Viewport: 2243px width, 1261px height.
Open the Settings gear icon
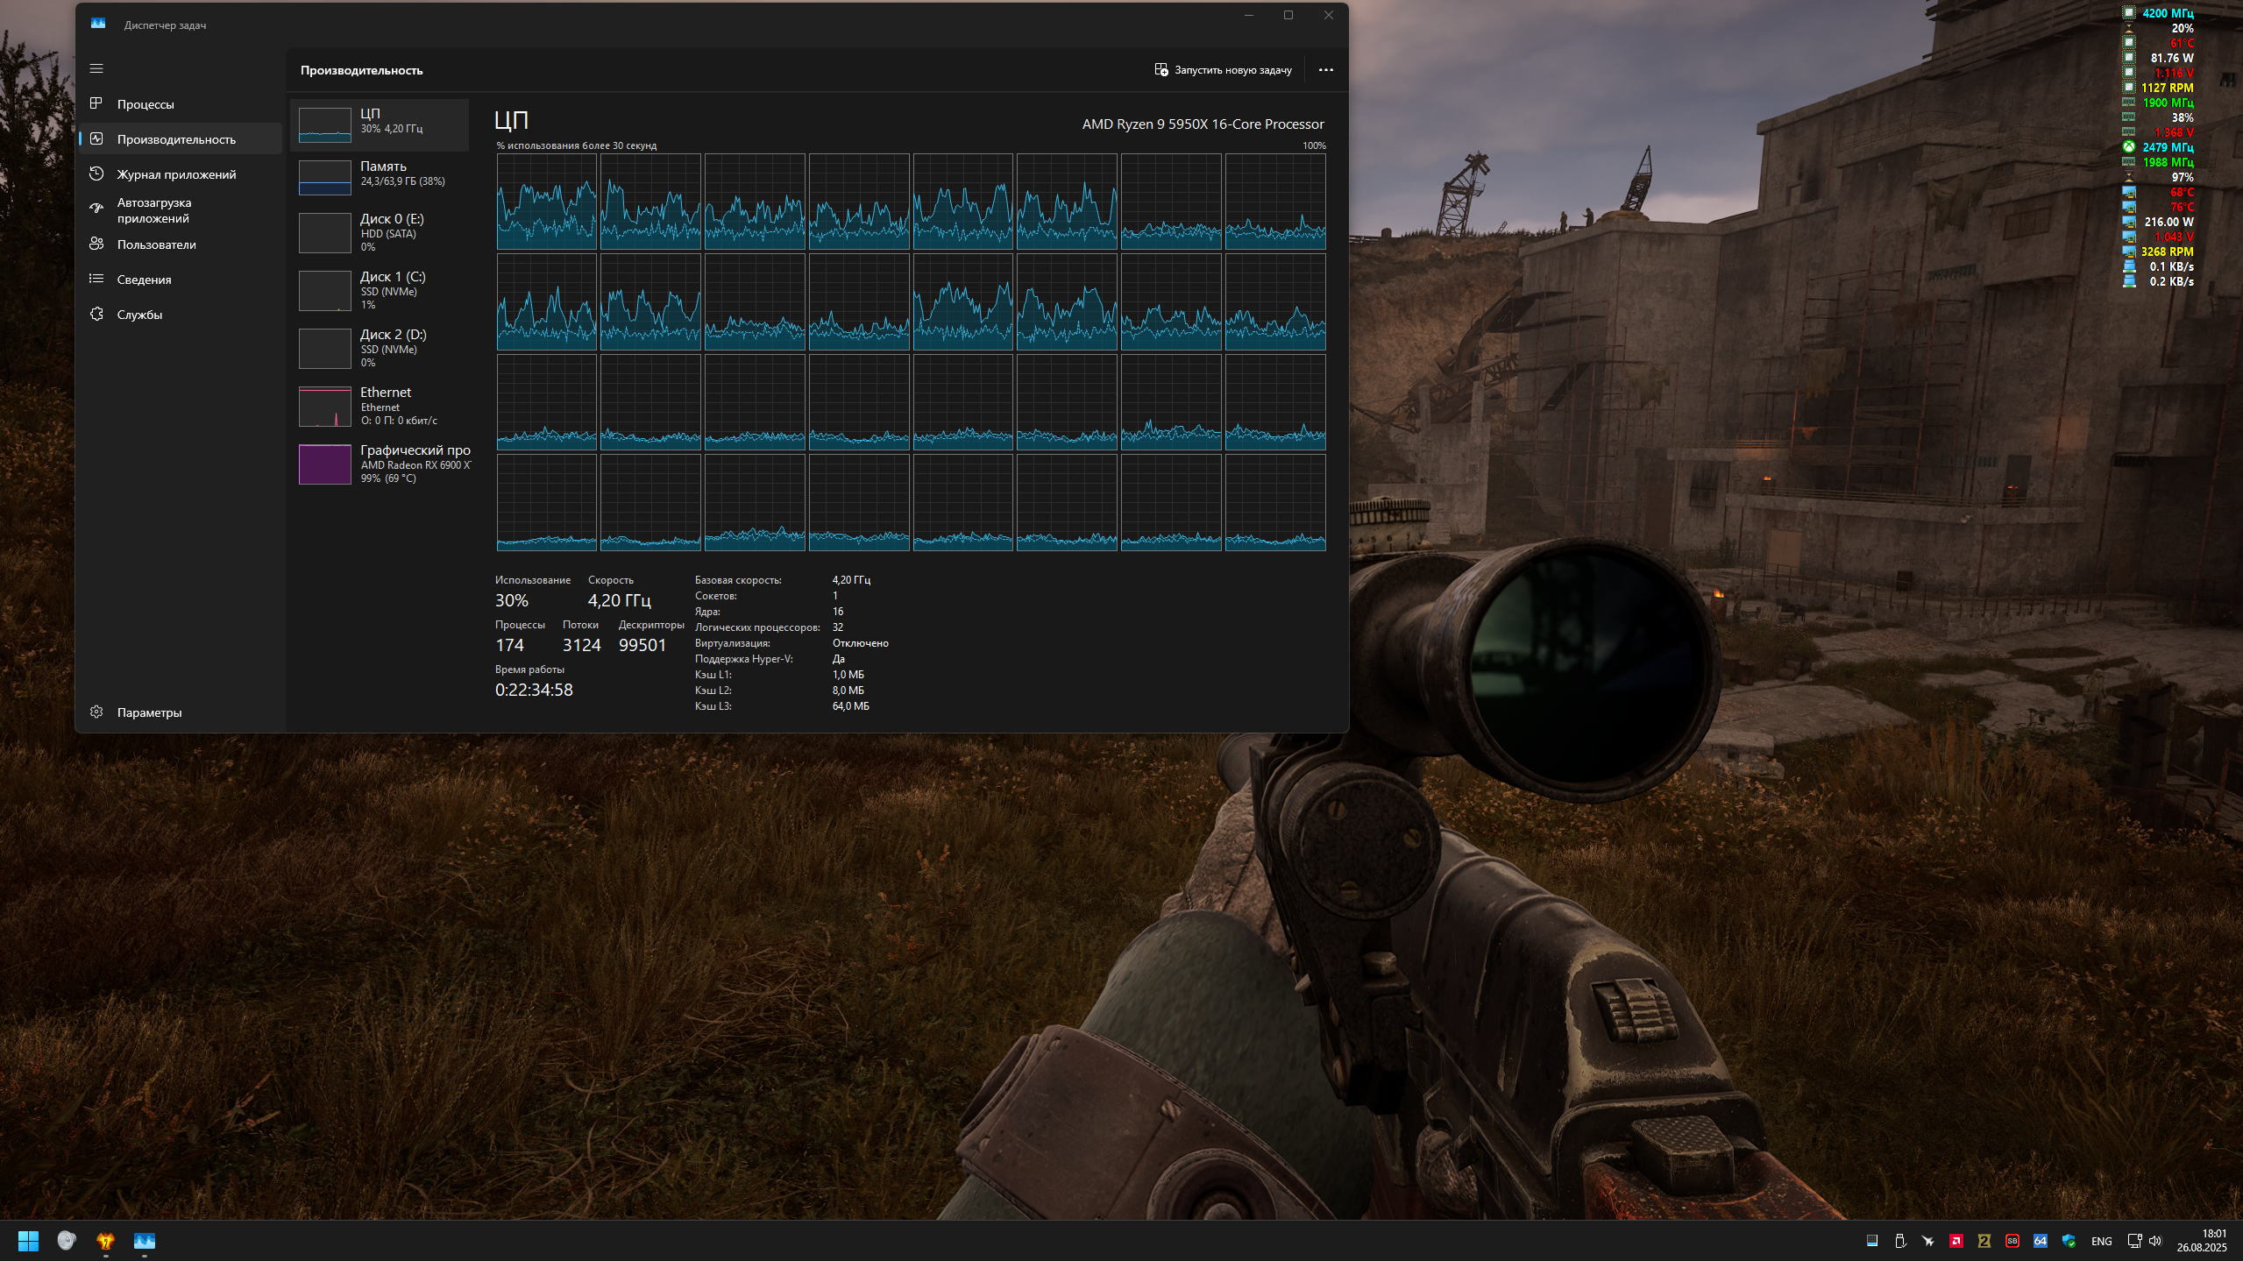[96, 712]
